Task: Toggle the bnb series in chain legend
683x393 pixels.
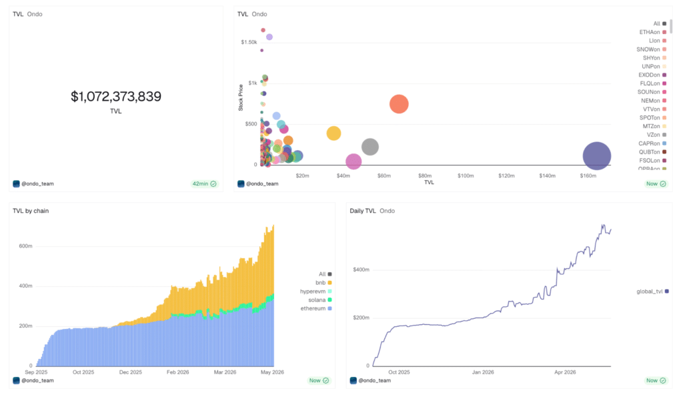Action: coord(324,283)
